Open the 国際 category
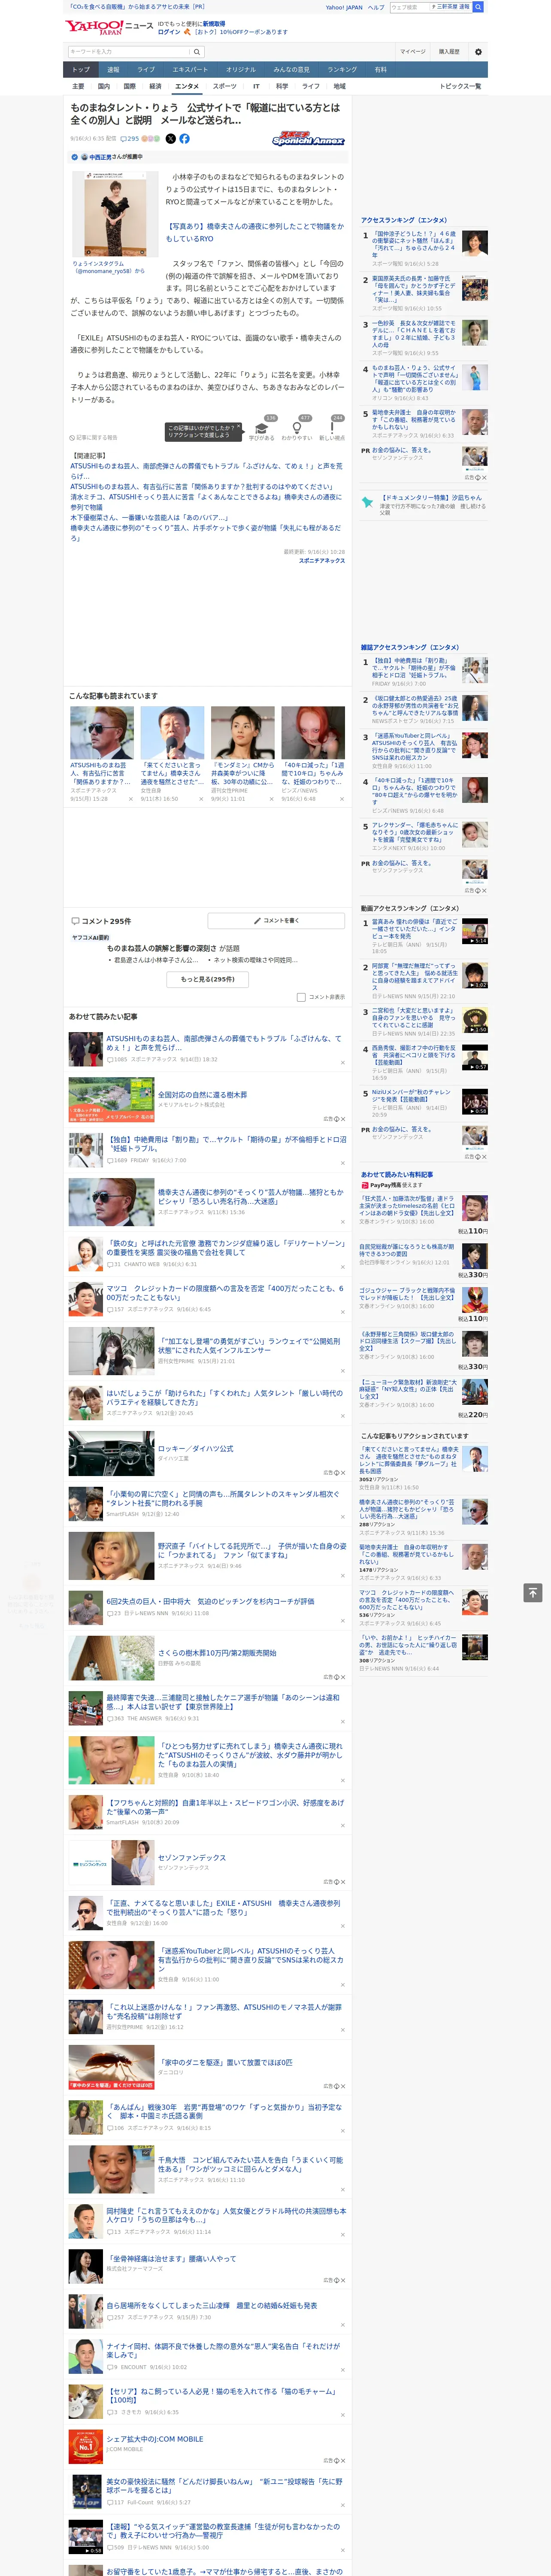This screenshot has height=2576, width=551. 129,86
